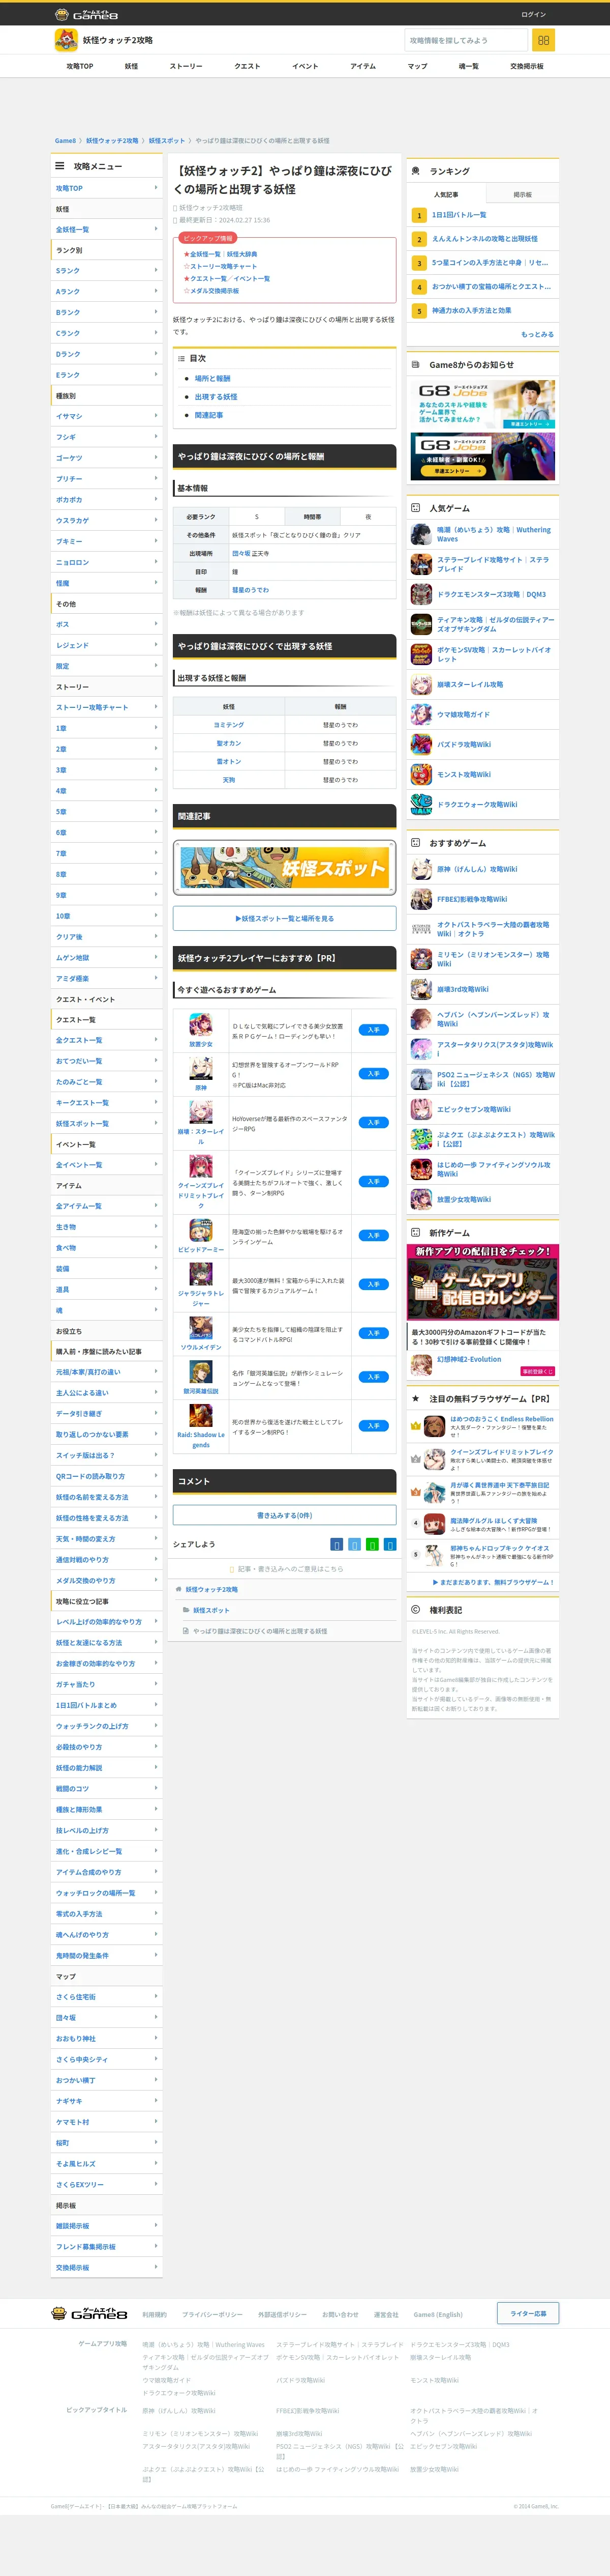The width and height of the screenshot is (610, 2576).
Task: Expand the さくら住宅街 map menu row
Action: tap(107, 1997)
